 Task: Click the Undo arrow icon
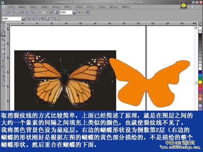(37, 12)
